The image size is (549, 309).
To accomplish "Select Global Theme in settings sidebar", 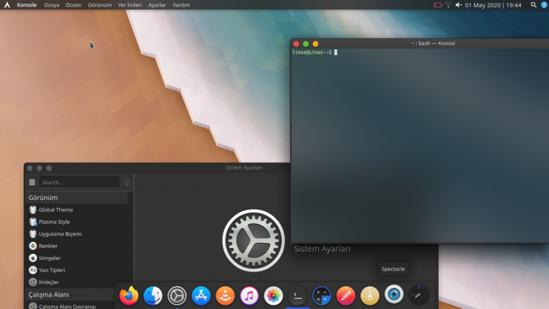I will point(56,210).
